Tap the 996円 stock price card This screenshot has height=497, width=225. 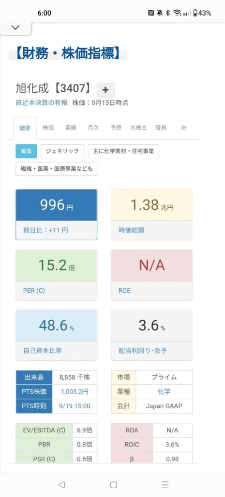point(57,215)
